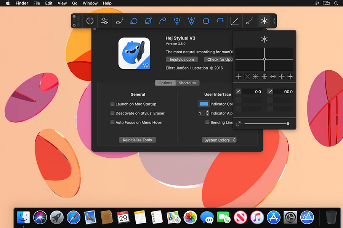The height and width of the screenshot is (228, 343).
Task: Enable Launch on Mac Startup
Action: coord(112,104)
